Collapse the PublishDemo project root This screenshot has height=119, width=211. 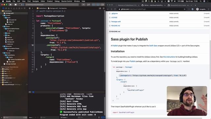(x=1, y=11)
